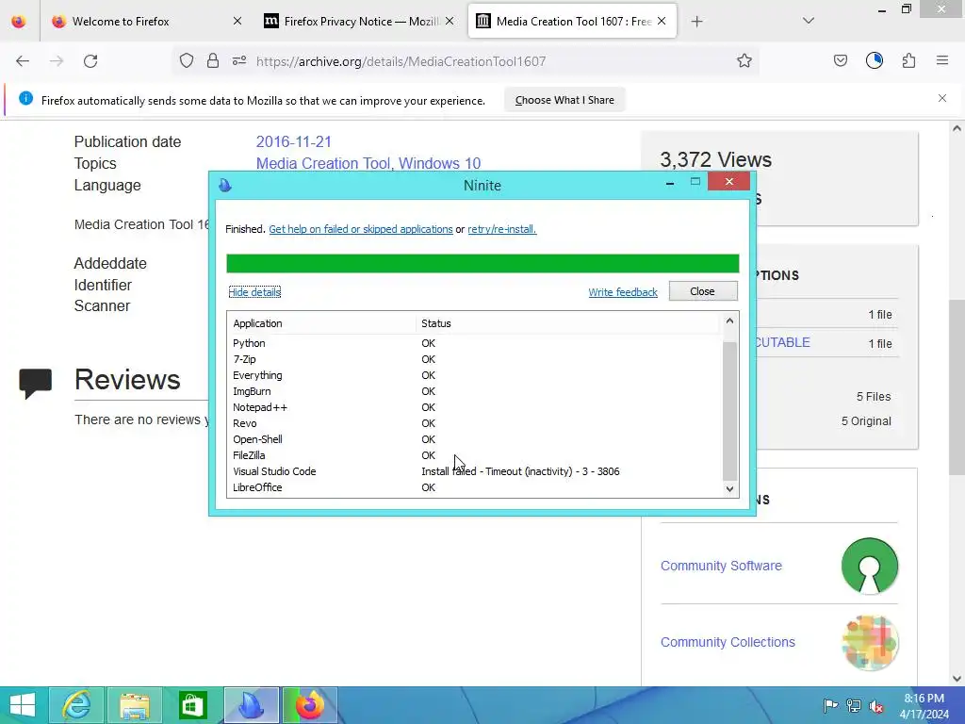Launch Internet Explorer from the taskbar
The width and height of the screenshot is (965, 724).
pyautogui.click(x=77, y=705)
